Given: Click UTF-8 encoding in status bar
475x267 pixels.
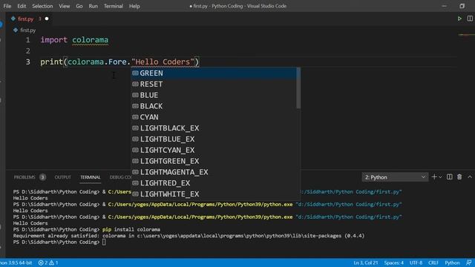Looking at the screenshot, I should tap(416, 263).
